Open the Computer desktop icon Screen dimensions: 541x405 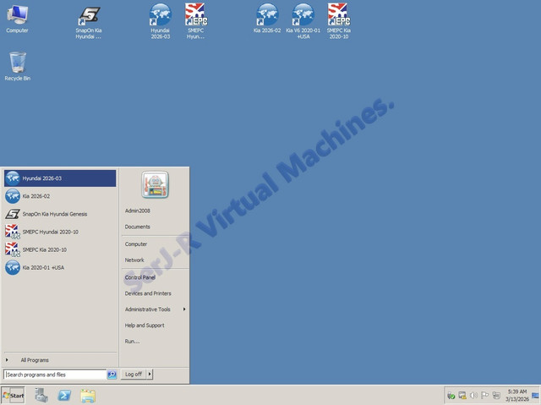(17, 19)
